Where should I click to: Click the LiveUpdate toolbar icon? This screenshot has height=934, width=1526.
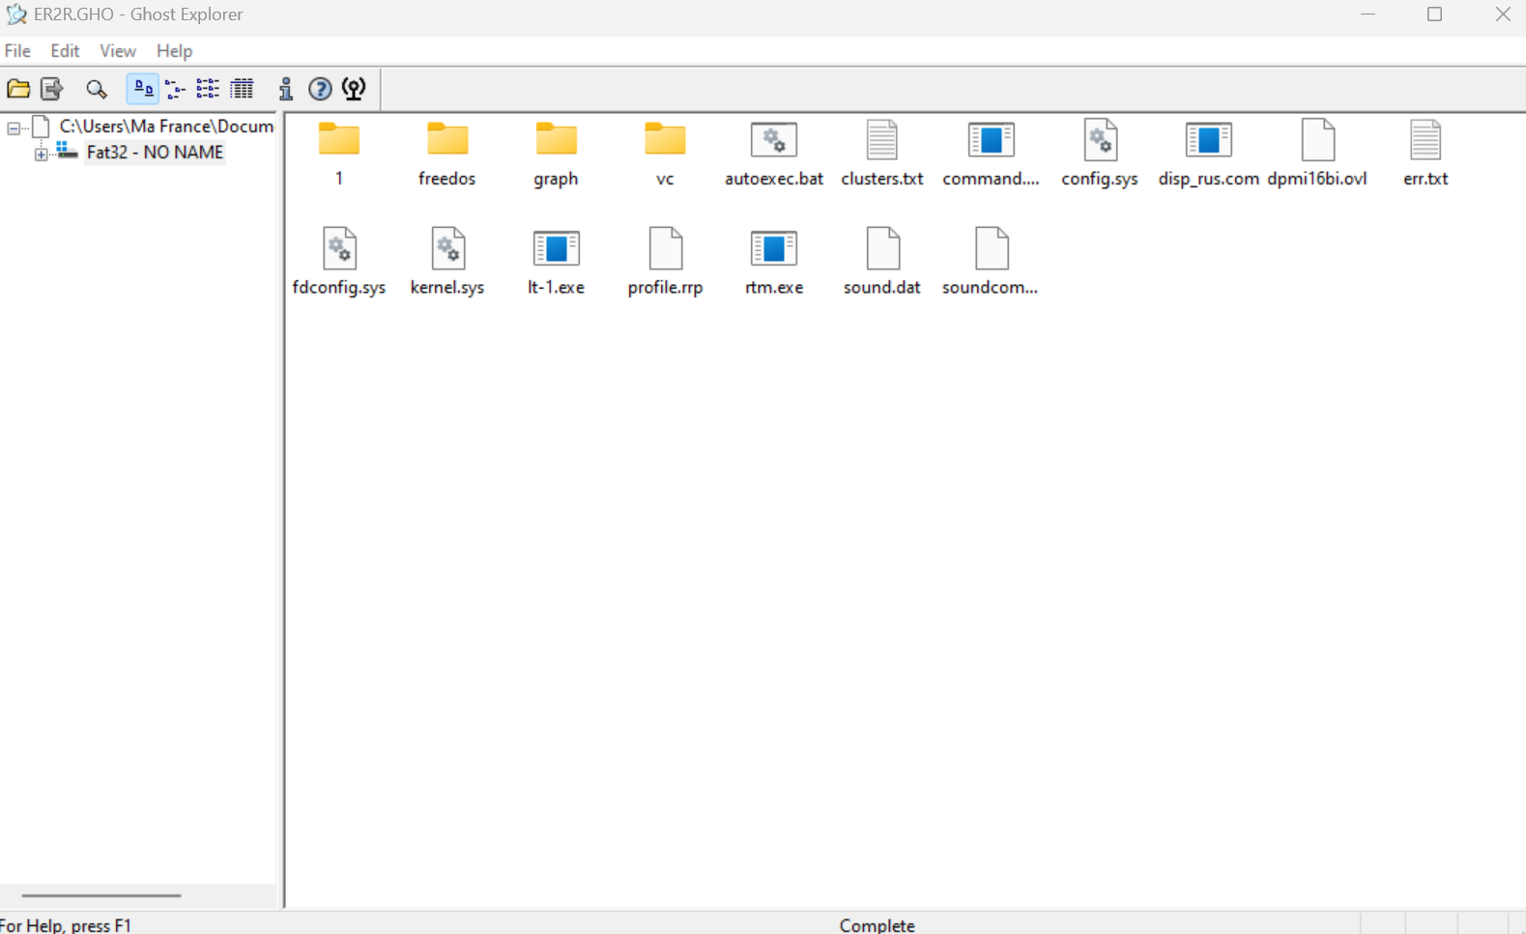pyautogui.click(x=354, y=89)
